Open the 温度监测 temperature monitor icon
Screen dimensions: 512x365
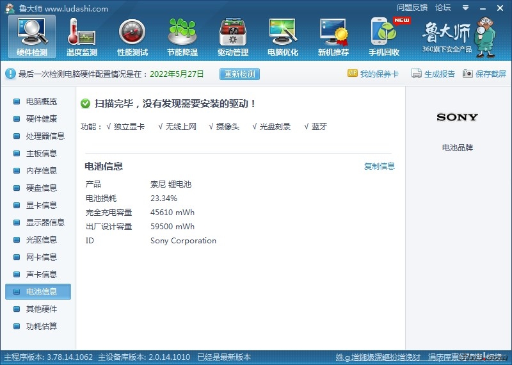[x=81, y=36]
